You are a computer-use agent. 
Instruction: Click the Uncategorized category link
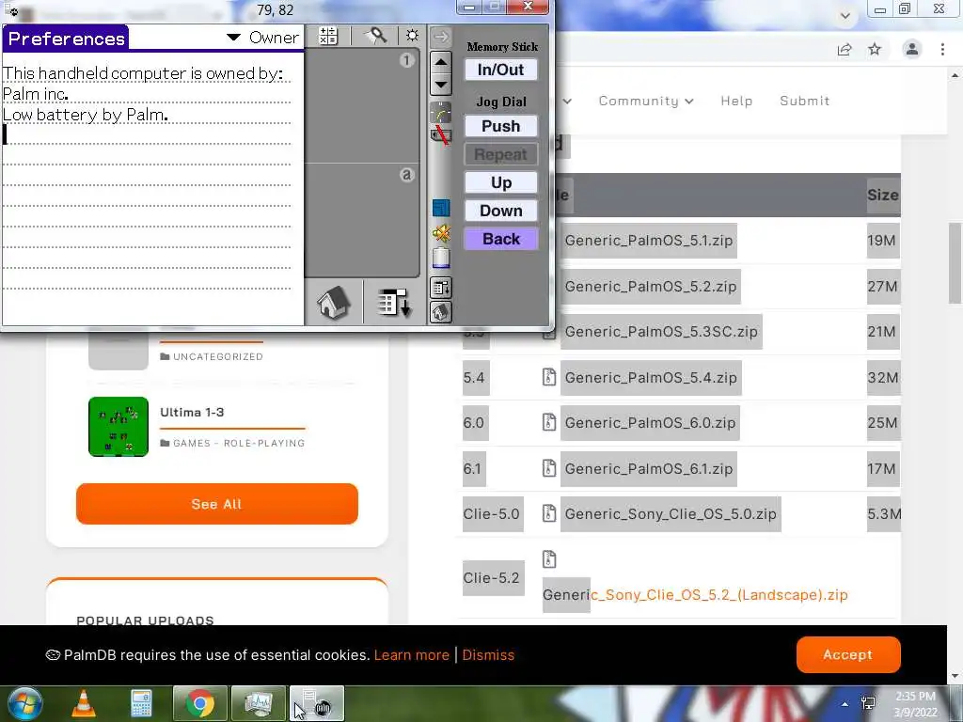click(x=217, y=356)
